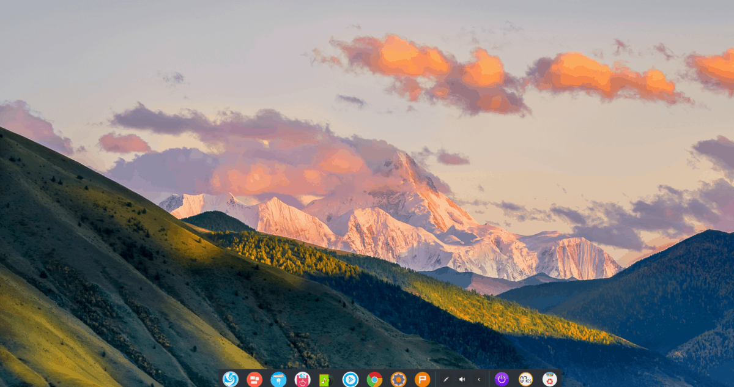The image size is (734, 387).
Task: Open Control Center via the gear icon
Action: (x=398, y=378)
